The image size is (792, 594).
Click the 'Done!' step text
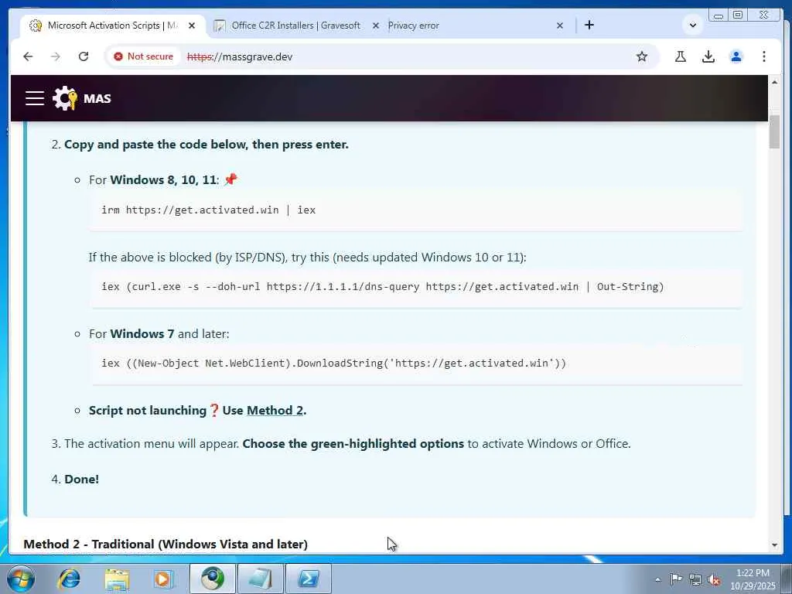(x=82, y=480)
